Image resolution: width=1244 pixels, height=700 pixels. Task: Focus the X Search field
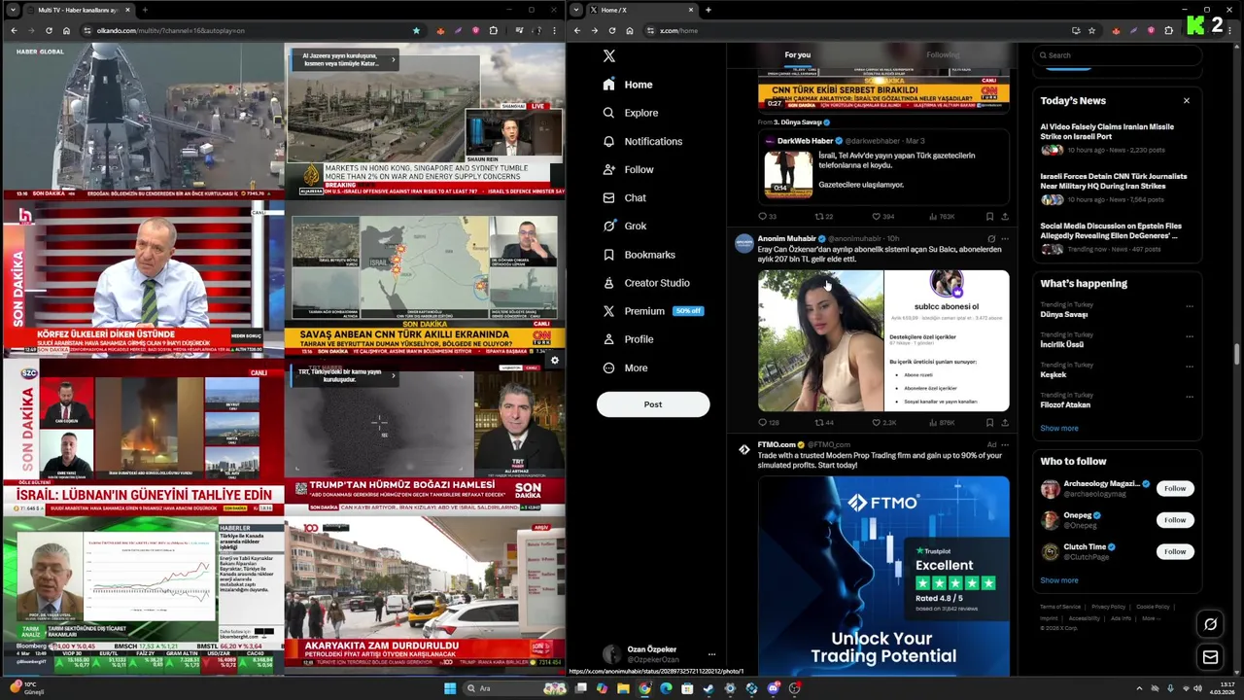coord(1117,55)
